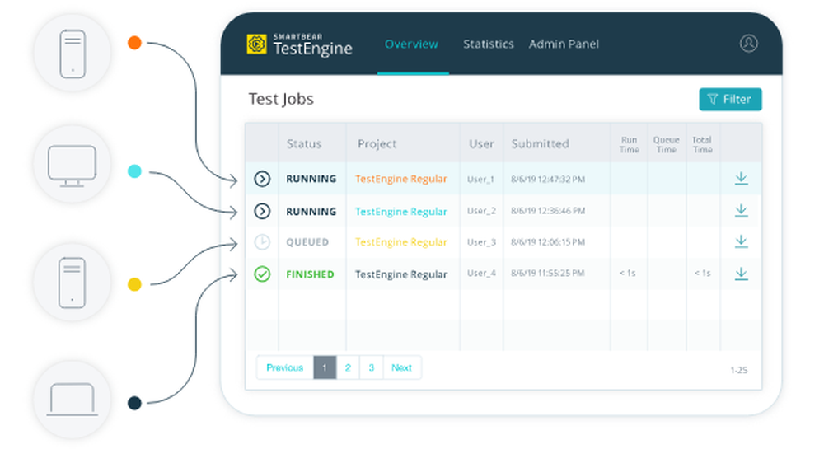Screen dimensions: 824x449
Task: Open dark TestEngine Regular project of User_4
Action: [x=401, y=274]
